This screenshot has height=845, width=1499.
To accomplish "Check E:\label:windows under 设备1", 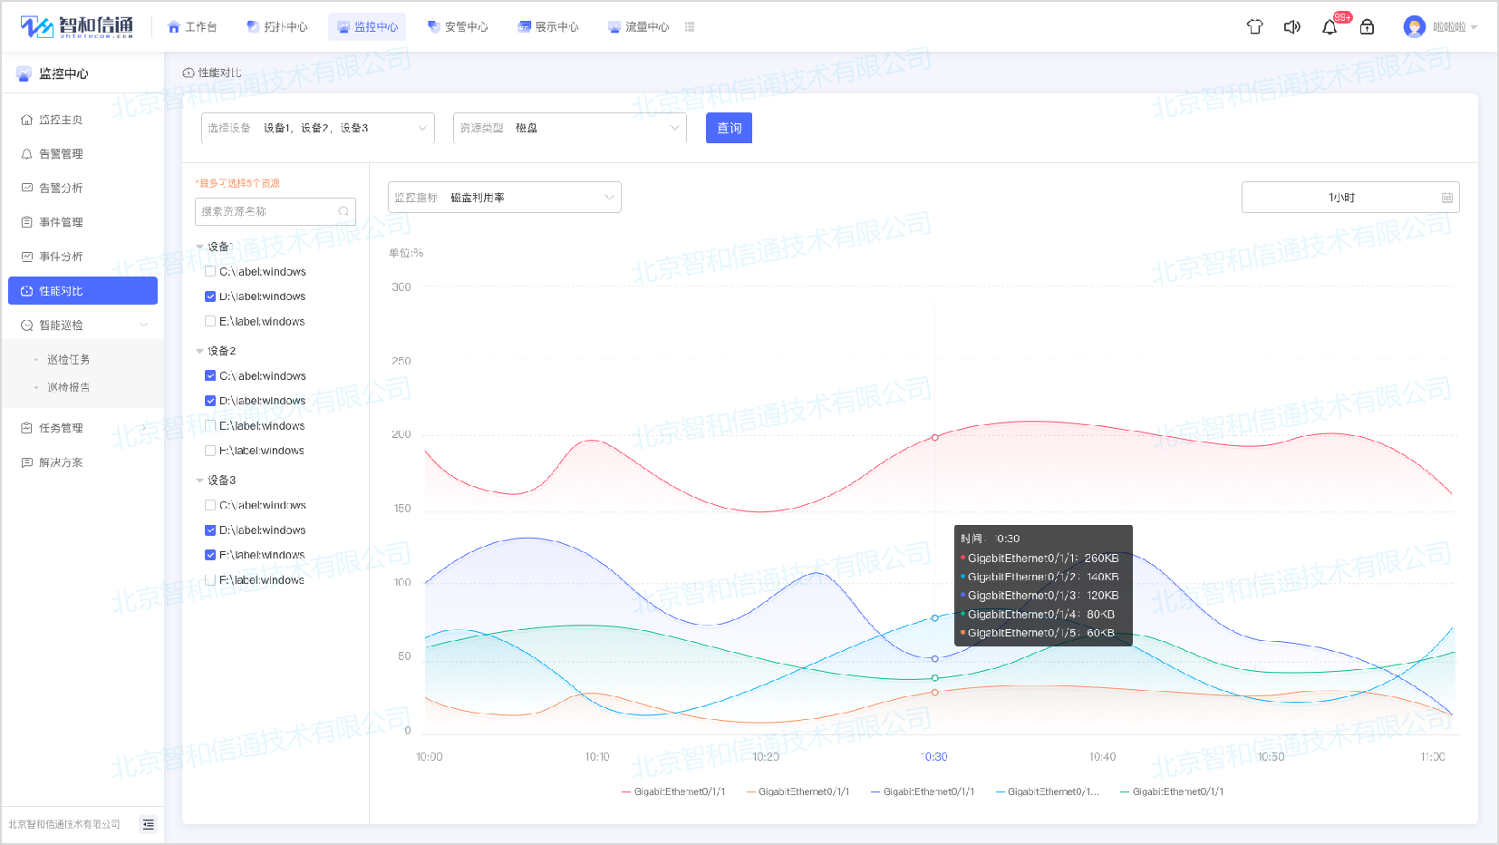I will click(210, 321).
